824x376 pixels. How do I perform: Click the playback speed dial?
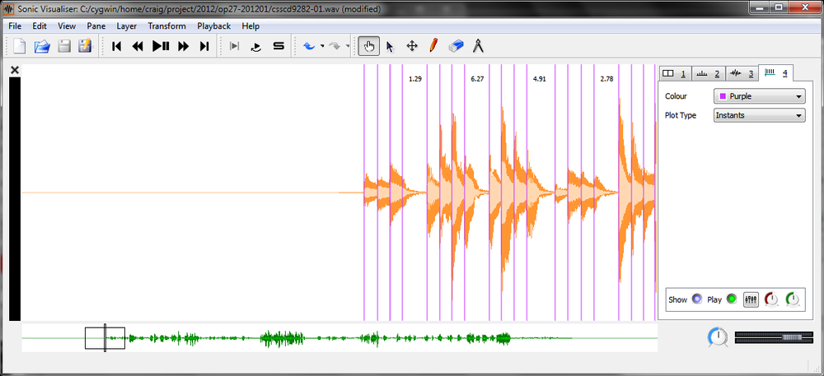point(717,337)
